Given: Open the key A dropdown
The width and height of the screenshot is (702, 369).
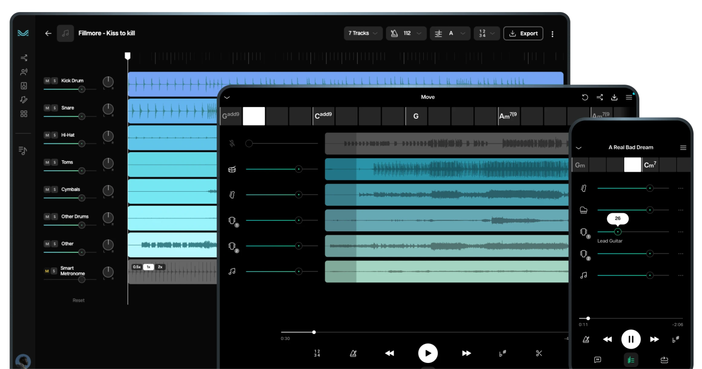Looking at the screenshot, I should click(451, 34).
